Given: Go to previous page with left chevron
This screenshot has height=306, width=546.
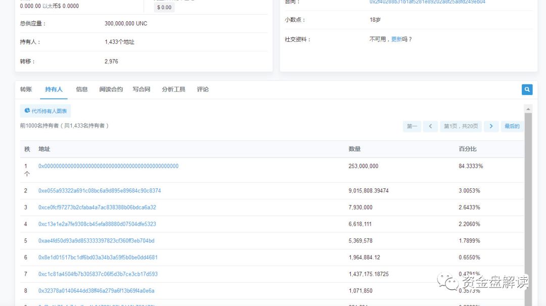Looking at the screenshot, I should 430,126.
